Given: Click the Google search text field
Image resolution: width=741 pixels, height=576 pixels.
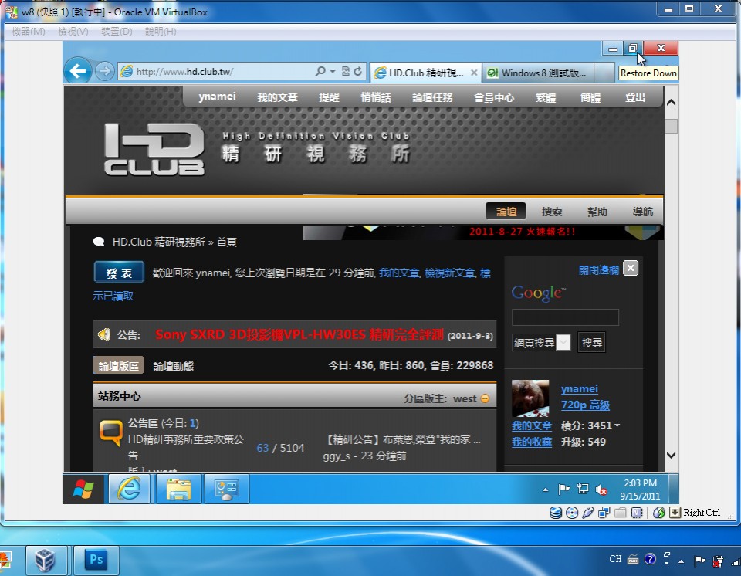Looking at the screenshot, I should [x=565, y=317].
